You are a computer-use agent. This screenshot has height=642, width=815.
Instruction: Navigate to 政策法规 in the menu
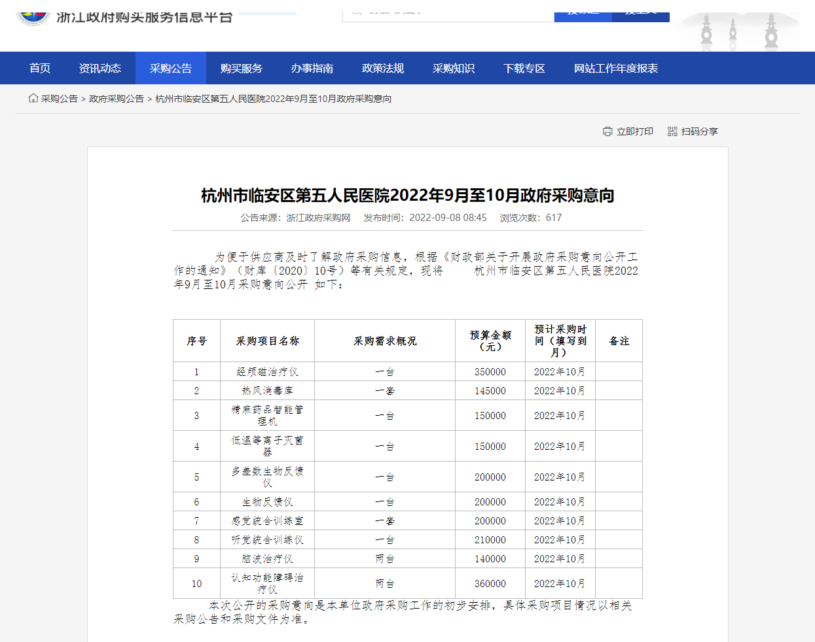[383, 68]
